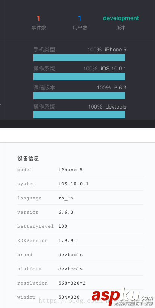155x308 pixels.
Task: Click the blue user count '1'
Action: coord(80,18)
